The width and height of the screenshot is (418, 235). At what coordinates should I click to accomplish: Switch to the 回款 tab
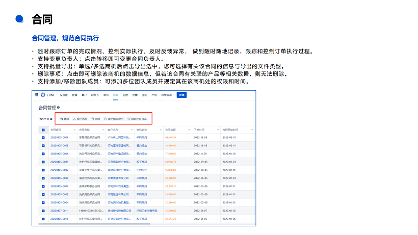(x=125, y=95)
